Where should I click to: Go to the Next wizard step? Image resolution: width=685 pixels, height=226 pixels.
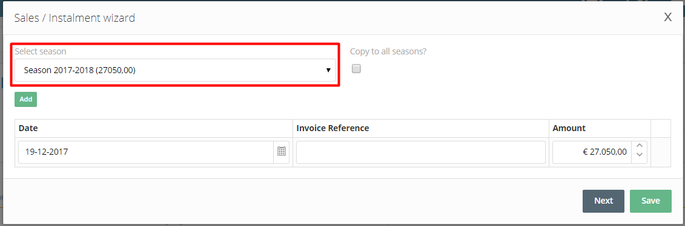pyautogui.click(x=603, y=201)
